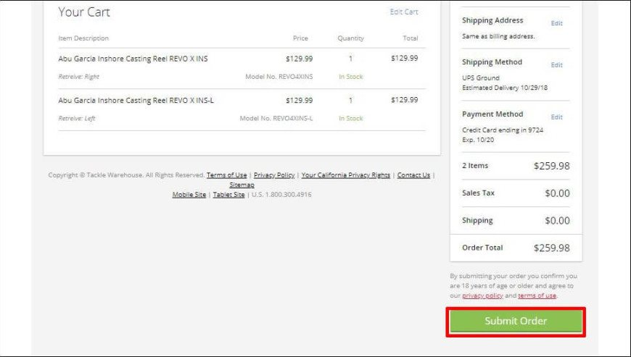Click the Total column header
Viewport: 631px width, 357px height.
click(410, 38)
